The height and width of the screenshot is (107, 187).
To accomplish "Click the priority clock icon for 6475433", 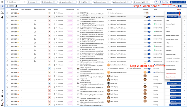I will (54, 69).
